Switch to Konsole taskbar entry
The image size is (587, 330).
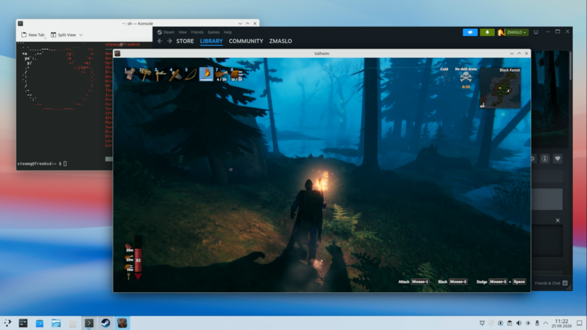click(x=89, y=323)
